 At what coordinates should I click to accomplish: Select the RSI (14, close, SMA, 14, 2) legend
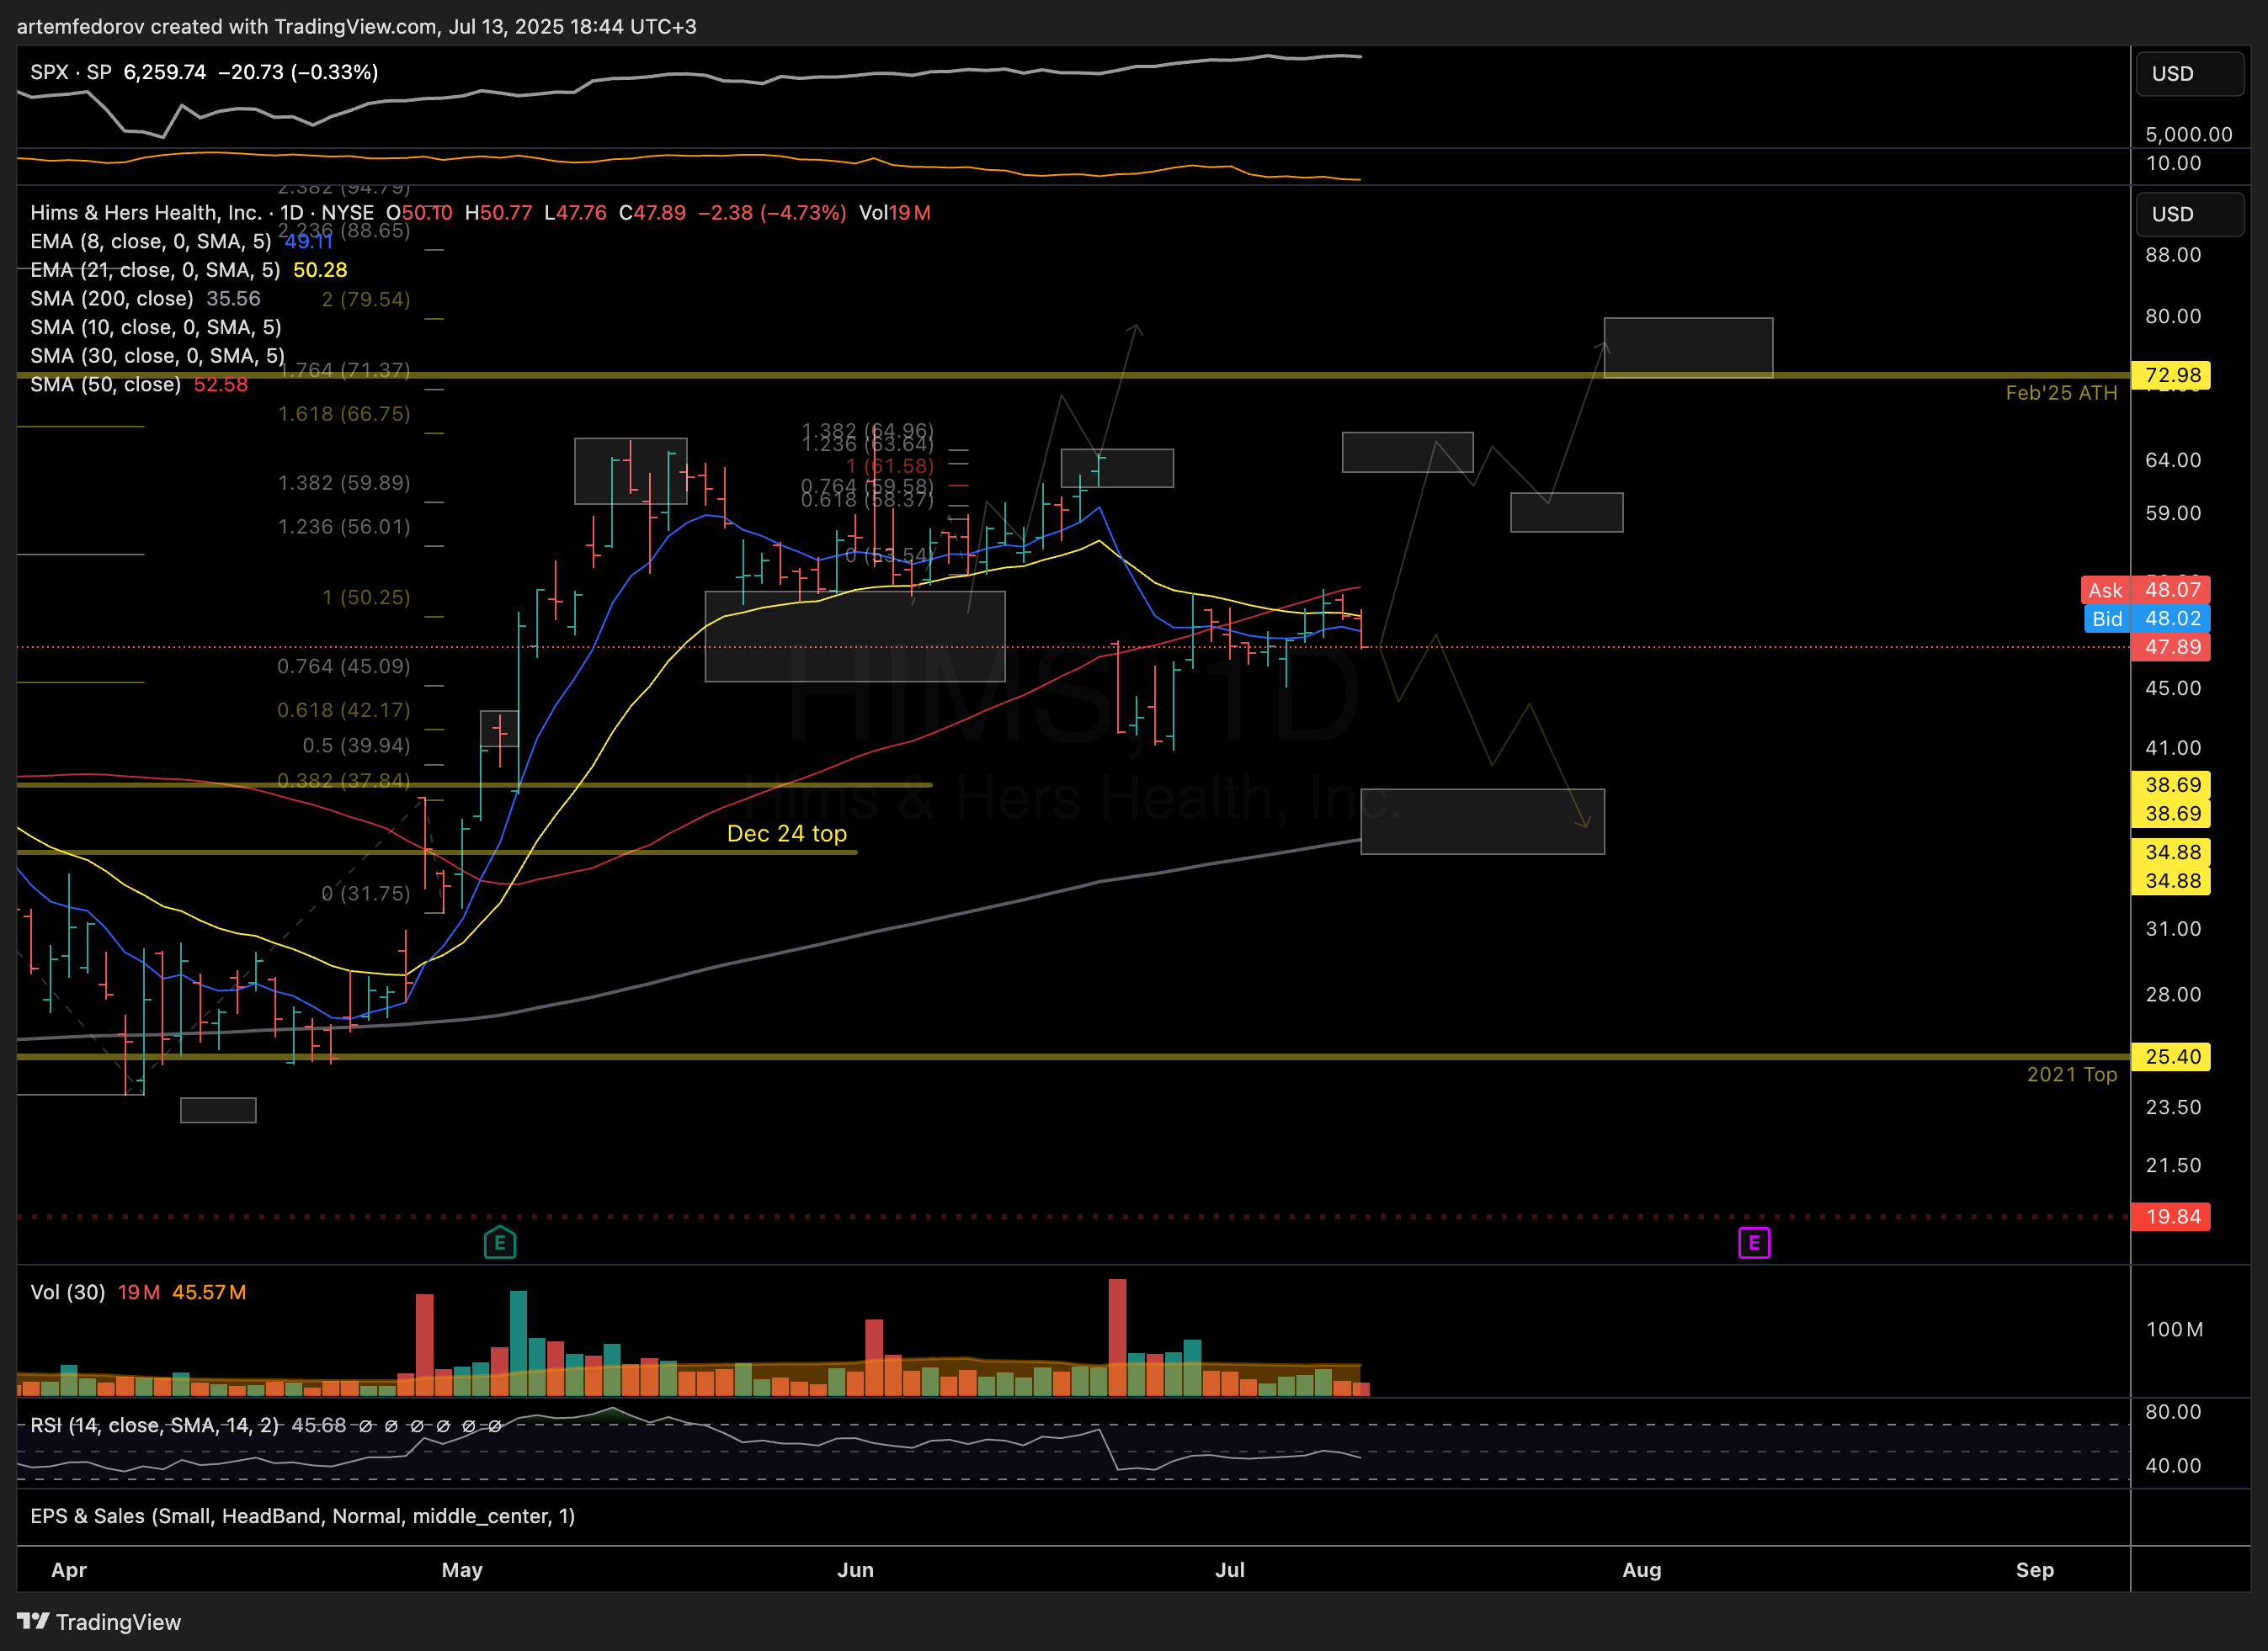pos(155,1425)
